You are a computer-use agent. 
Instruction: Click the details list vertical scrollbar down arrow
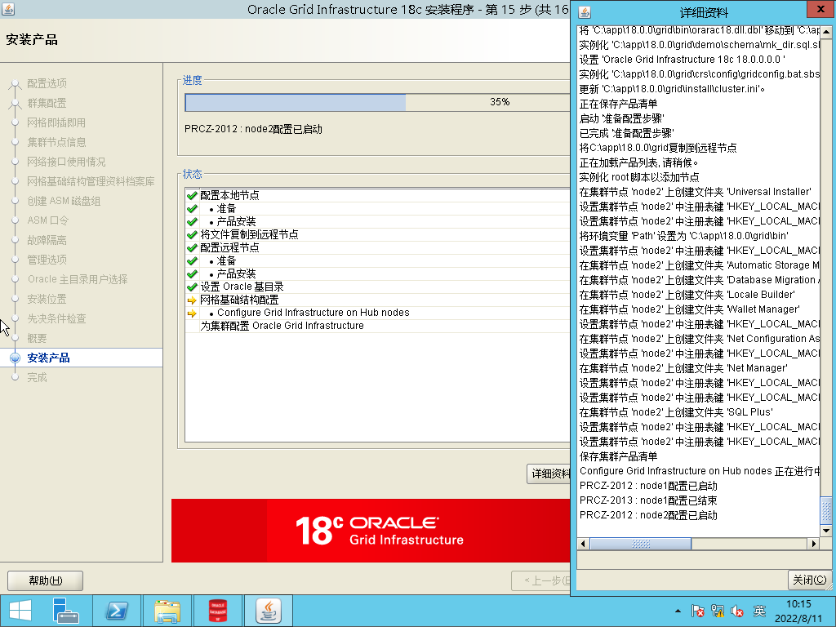click(826, 531)
